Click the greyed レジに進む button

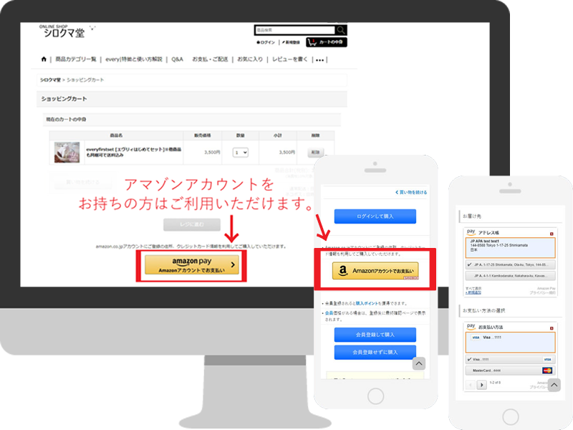(192, 224)
